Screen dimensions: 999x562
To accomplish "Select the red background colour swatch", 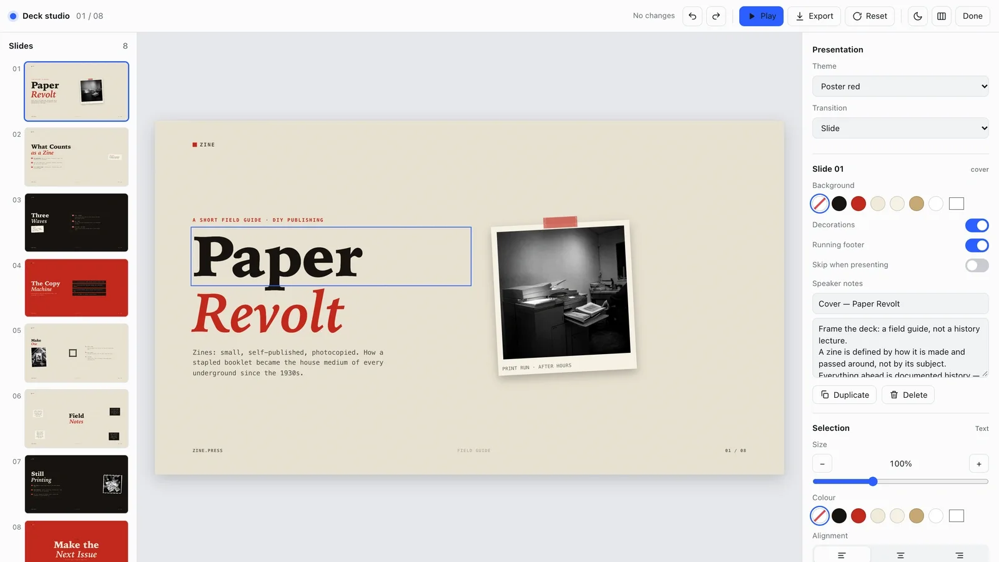I will coord(859,204).
